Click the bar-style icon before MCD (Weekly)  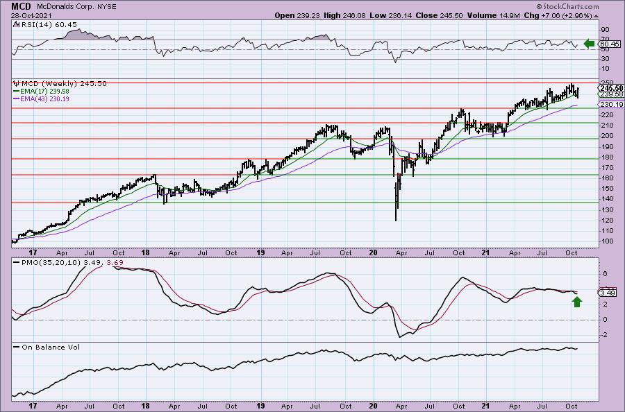(x=17, y=84)
